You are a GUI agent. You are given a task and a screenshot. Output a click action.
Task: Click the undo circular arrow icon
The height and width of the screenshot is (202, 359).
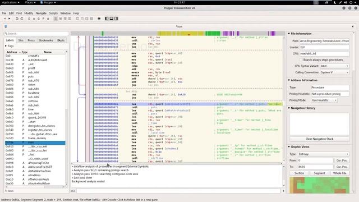click(17, 19)
